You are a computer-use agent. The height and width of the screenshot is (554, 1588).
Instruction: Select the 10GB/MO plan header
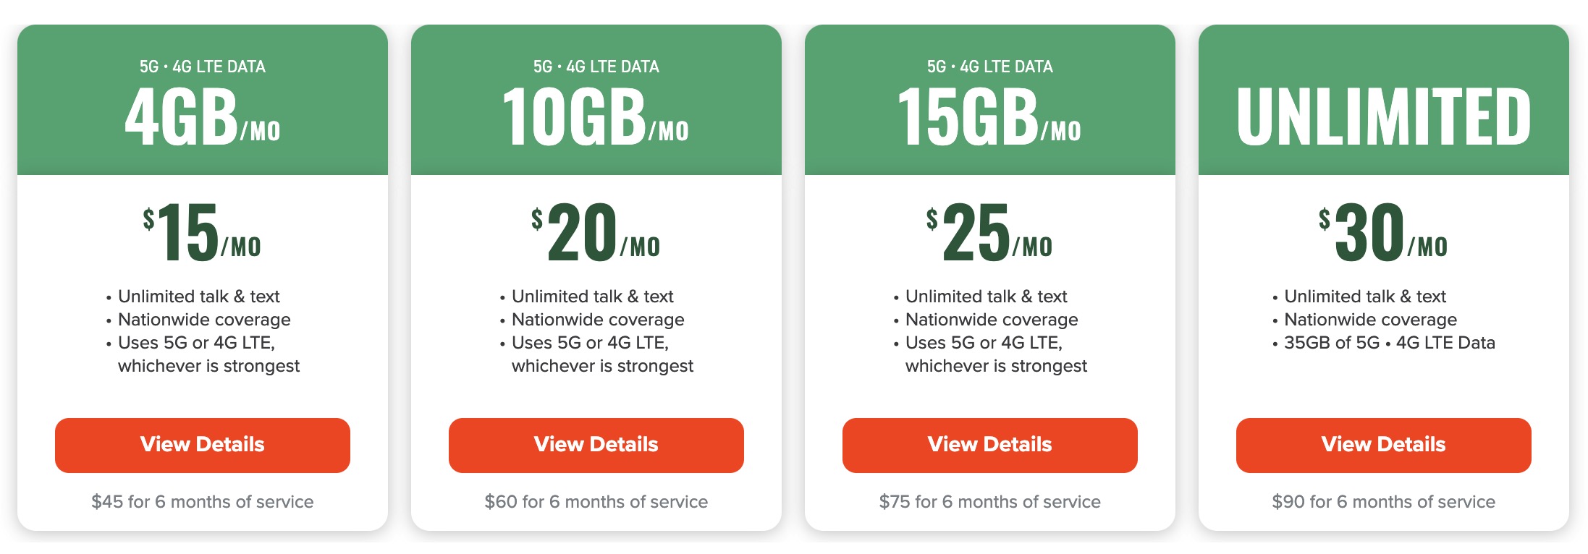coord(596,116)
